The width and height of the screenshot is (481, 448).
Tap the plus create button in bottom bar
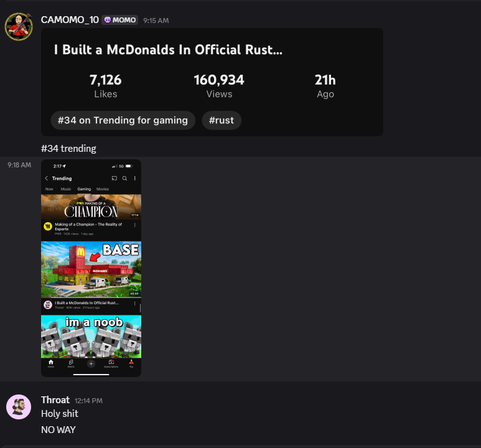pos(91,363)
